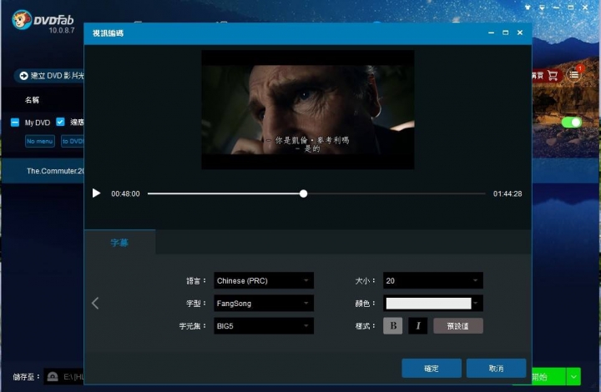
Task: Click the output path field E:\
Action: pyautogui.click(x=73, y=377)
